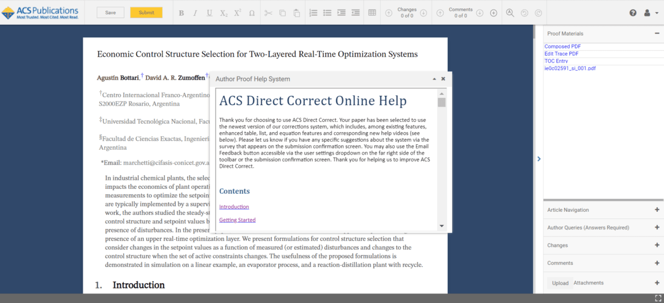664x303 pixels.
Task: Collapse the right sidebar panel arrow
Action: tap(538, 159)
